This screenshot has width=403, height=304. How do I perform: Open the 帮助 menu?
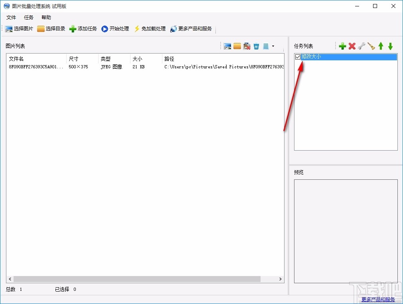pyautogui.click(x=45, y=17)
